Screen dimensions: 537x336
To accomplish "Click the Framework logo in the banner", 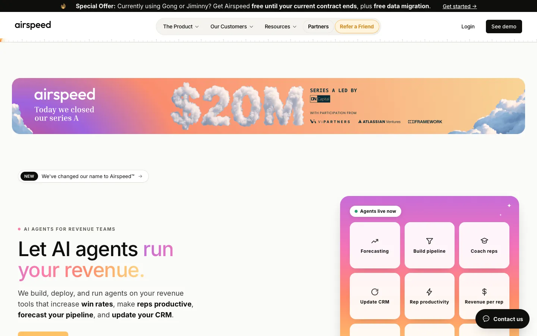I will (425, 122).
